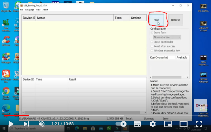Screen dimensions: 211x132
Task: Open Task View on the taskbar
Action: tap(68, 128)
